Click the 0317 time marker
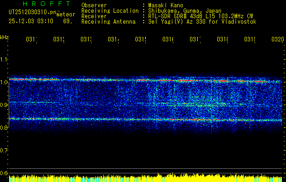The width and height of the screenshot is (286, 182). point(195,40)
